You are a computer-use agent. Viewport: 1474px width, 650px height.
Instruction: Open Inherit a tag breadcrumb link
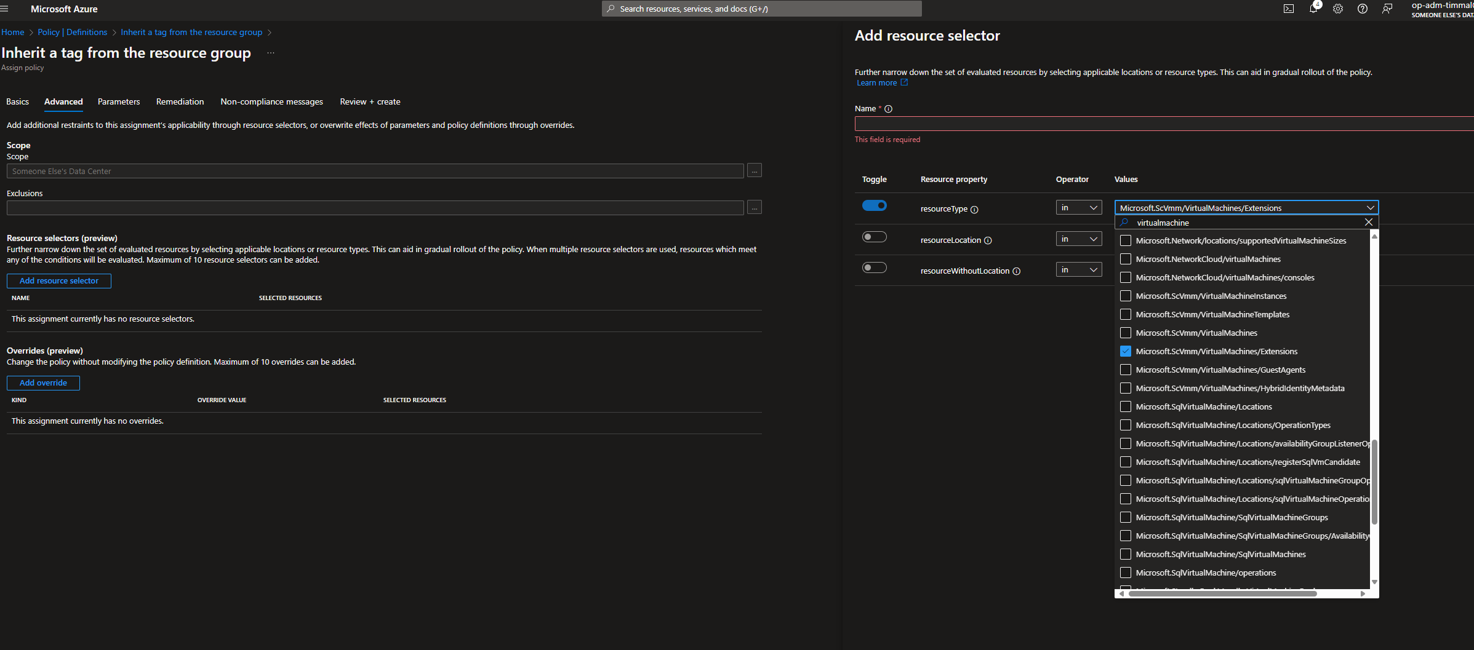[191, 32]
